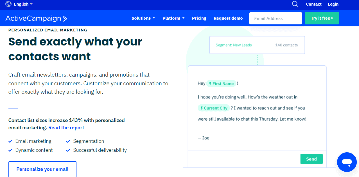Screen dimensions: 359x177
Task: Click the Personalize your email button
Action: 42,169
